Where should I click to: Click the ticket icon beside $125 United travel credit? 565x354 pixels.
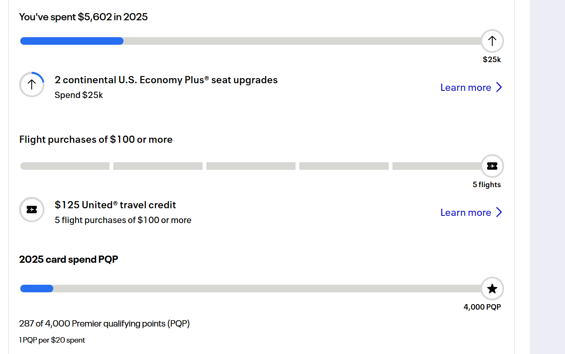32,210
